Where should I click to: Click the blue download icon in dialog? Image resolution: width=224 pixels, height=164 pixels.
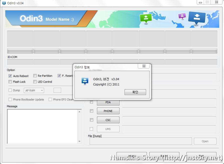[x=85, y=81]
